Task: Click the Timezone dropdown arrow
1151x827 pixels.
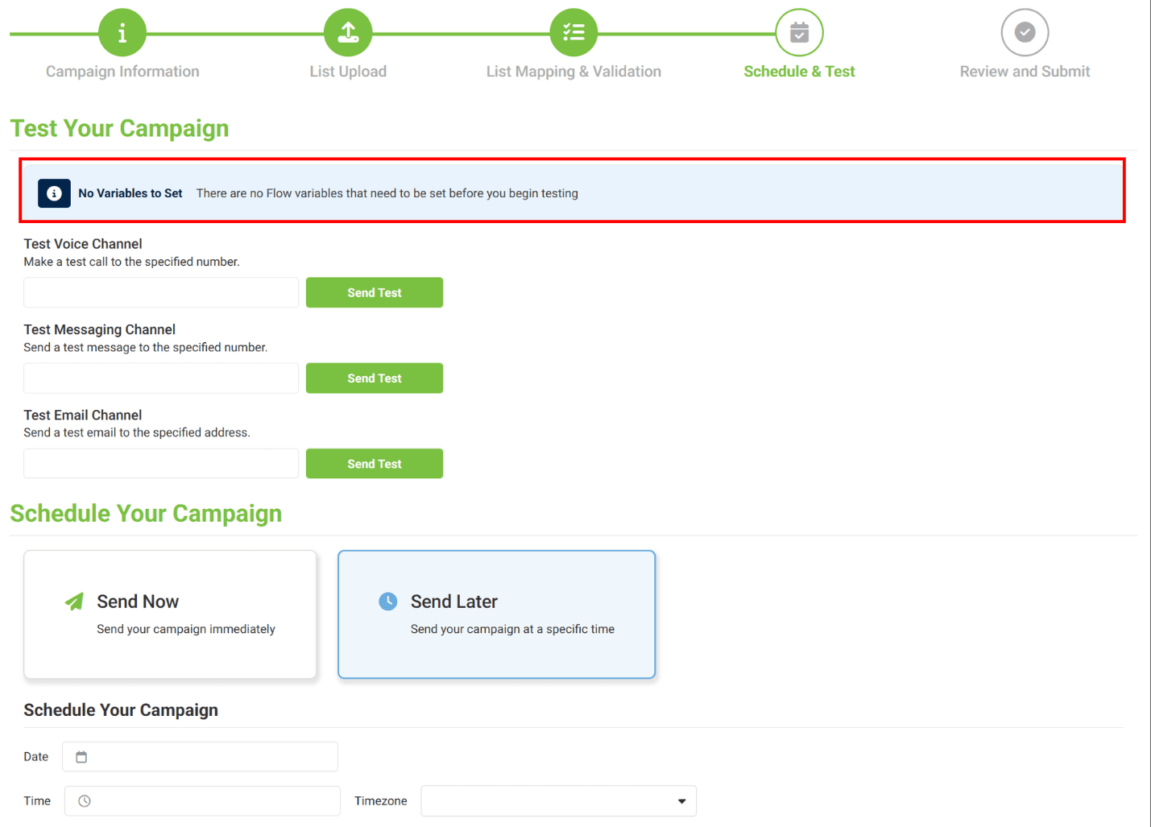Action: 681,801
